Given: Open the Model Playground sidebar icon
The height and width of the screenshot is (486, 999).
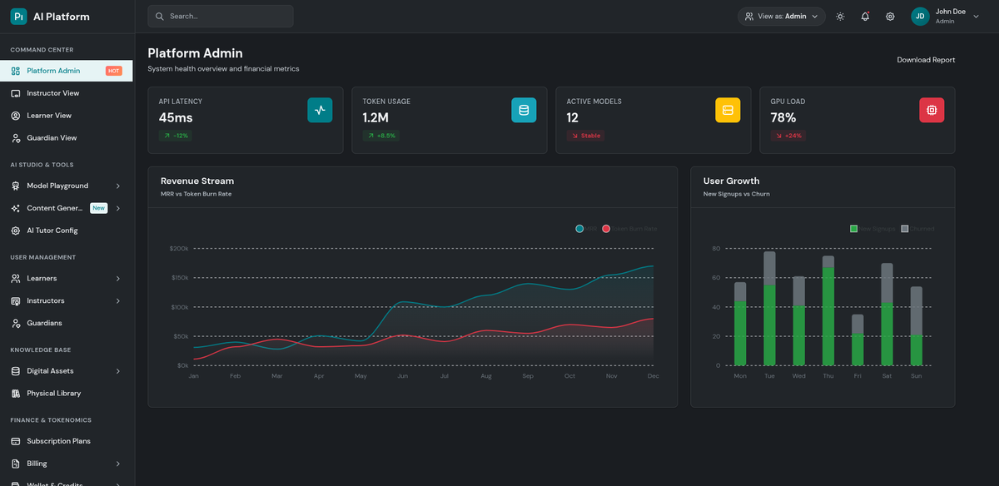Looking at the screenshot, I should click(17, 186).
